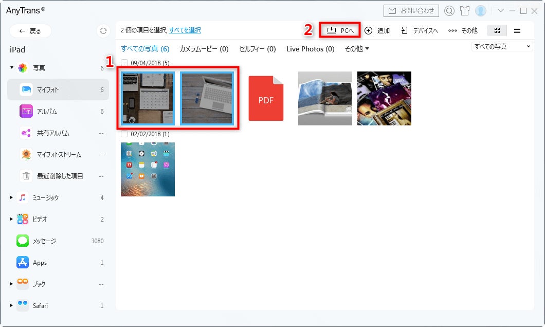Open the search icon in the title bar

pos(449,11)
